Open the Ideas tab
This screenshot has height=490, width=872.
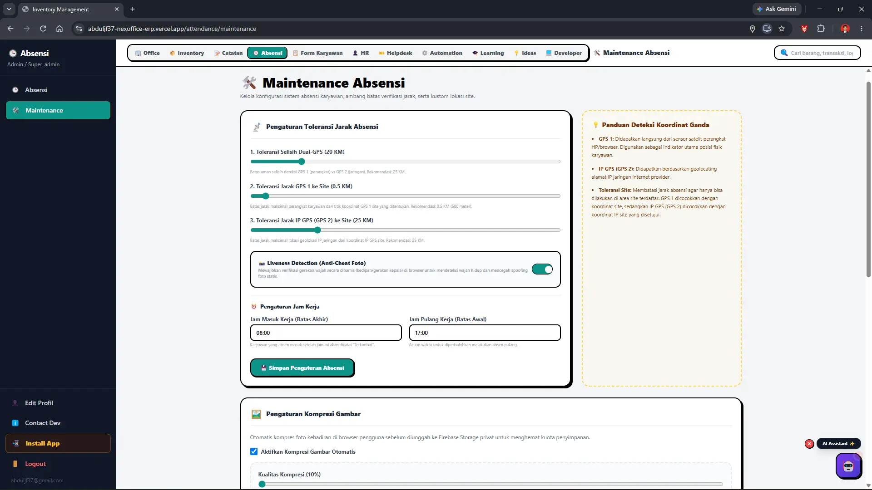(x=525, y=53)
